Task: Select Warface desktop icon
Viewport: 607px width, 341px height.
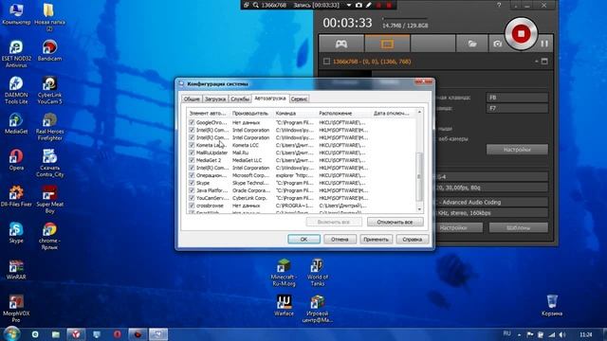Action: [x=284, y=305]
